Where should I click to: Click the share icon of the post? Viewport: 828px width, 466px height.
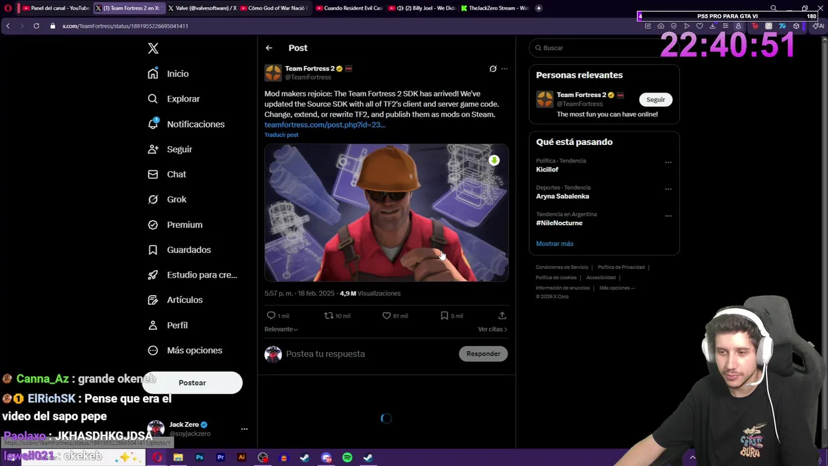[502, 316]
